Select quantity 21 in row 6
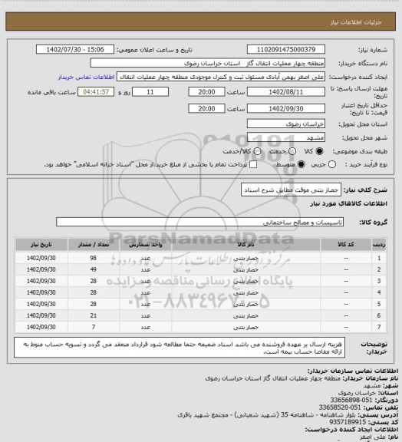Viewport: 402px width, 442px height. pyautogui.click(x=94, y=315)
